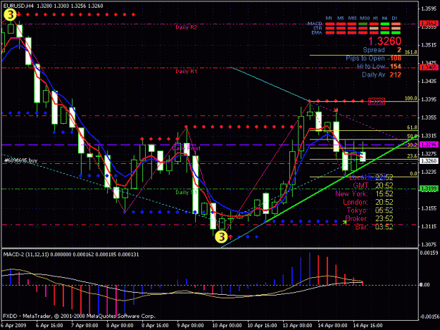Click the 161.8 Fibonacci level label
Viewport: 440px width, 330px height.
(411, 52)
